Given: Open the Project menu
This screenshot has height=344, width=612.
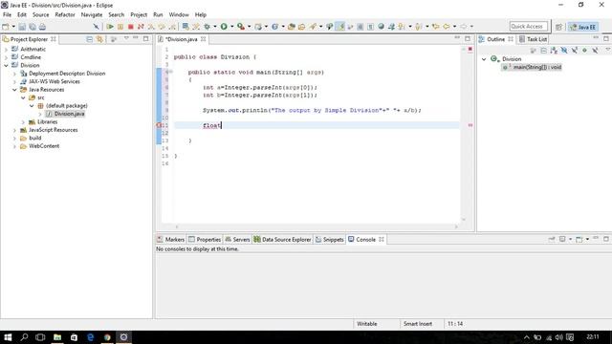Looking at the screenshot, I should click(139, 14).
